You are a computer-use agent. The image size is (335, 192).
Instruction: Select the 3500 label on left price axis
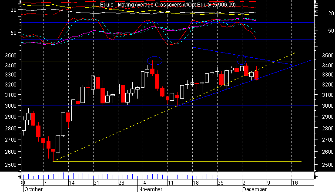(11, 56)
